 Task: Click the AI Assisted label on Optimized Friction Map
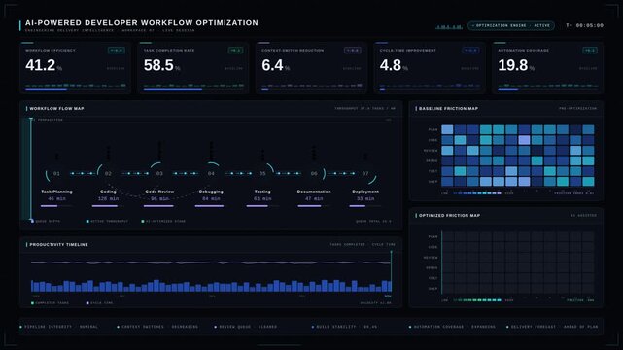(x=584, y=215)
